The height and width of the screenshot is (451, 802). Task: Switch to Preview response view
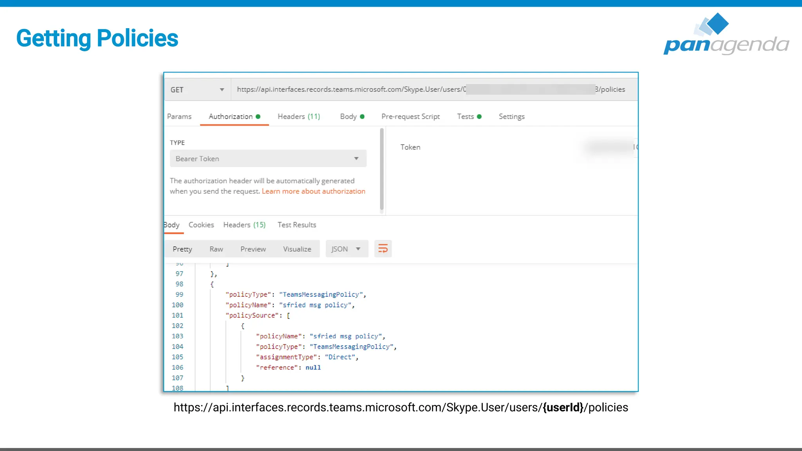pyautogui.click(x=253, y=249)
